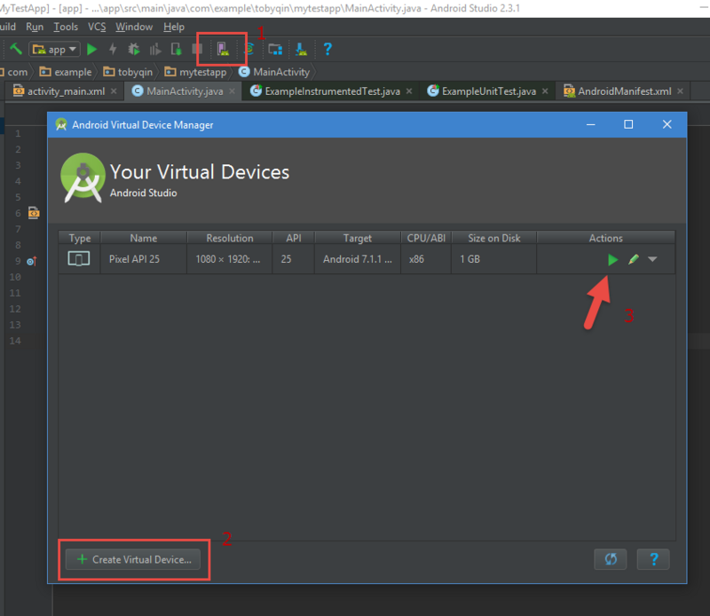Click the Stop square toolbar icon
The height and width of the screenshot is (616, 710).
[x=197, y=49]
